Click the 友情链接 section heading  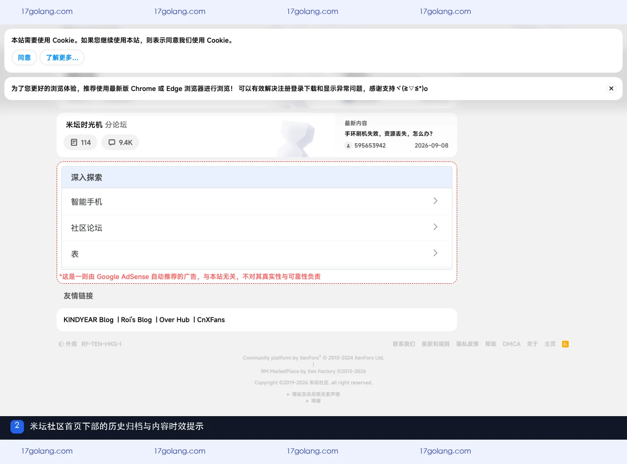(78, 296)
